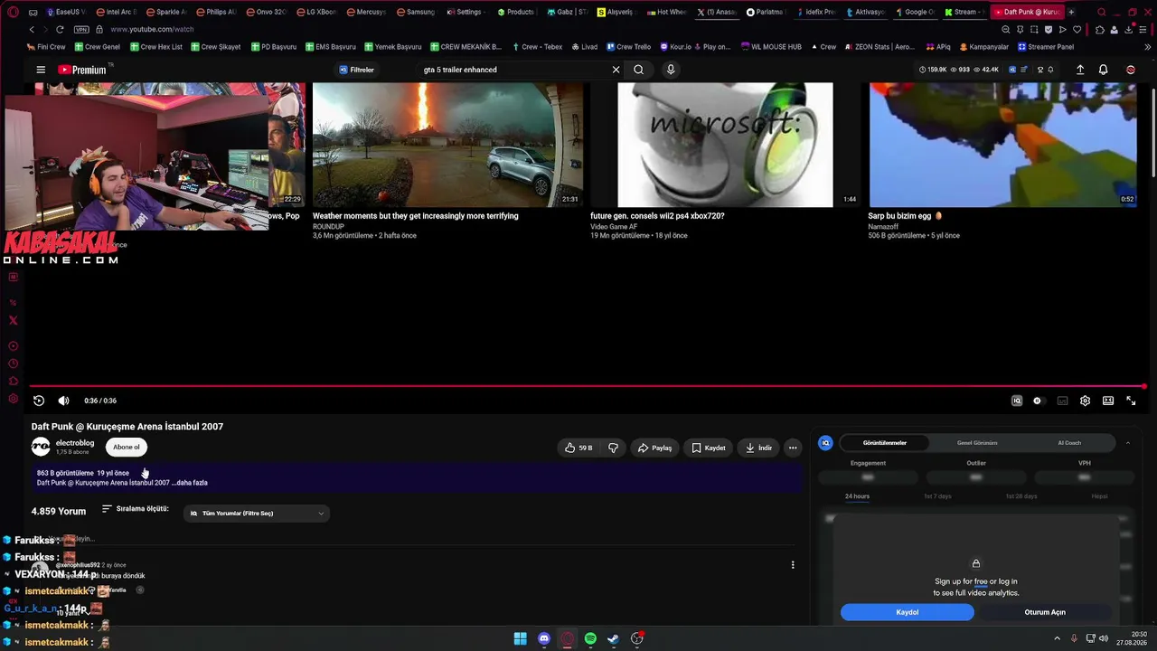
Task: Open new browser tab plus button
Action: click(x=1072, y=12)
